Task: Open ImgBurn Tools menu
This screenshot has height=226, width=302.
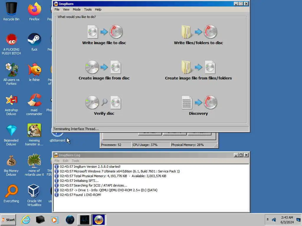Action: (88, 9)
